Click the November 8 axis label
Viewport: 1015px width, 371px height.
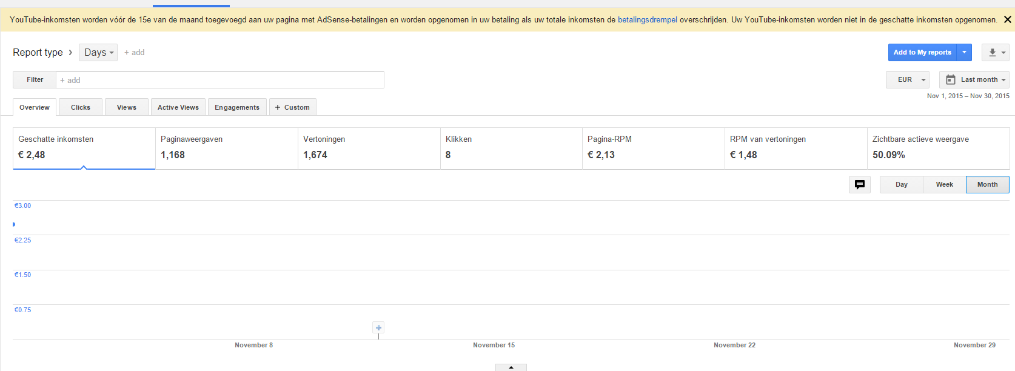[254, 345]
